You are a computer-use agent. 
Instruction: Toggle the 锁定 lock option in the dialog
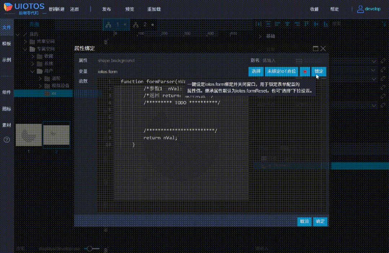click(x=319, y=71)
